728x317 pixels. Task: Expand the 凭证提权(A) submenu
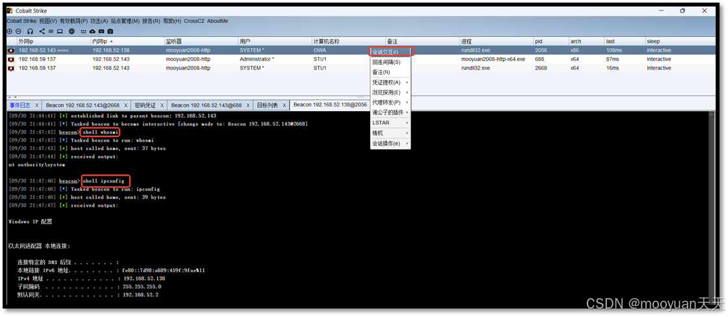390,82
